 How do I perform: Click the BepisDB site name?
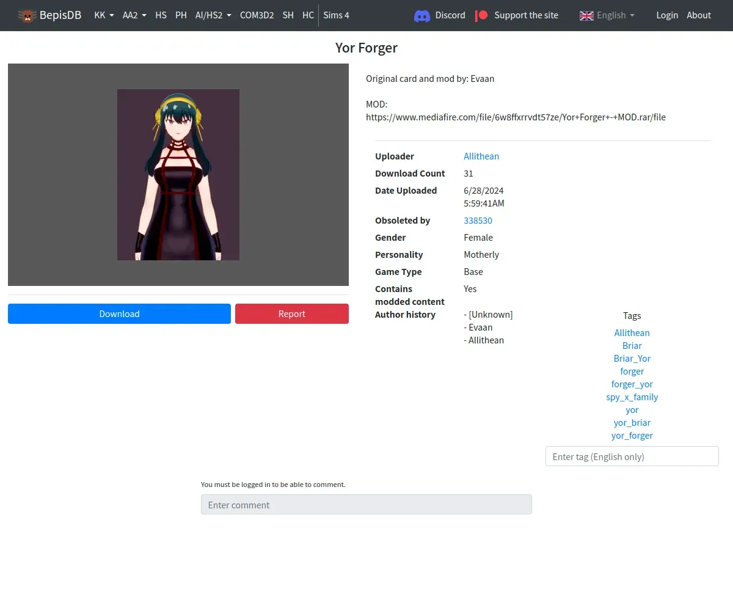(60, 15)
